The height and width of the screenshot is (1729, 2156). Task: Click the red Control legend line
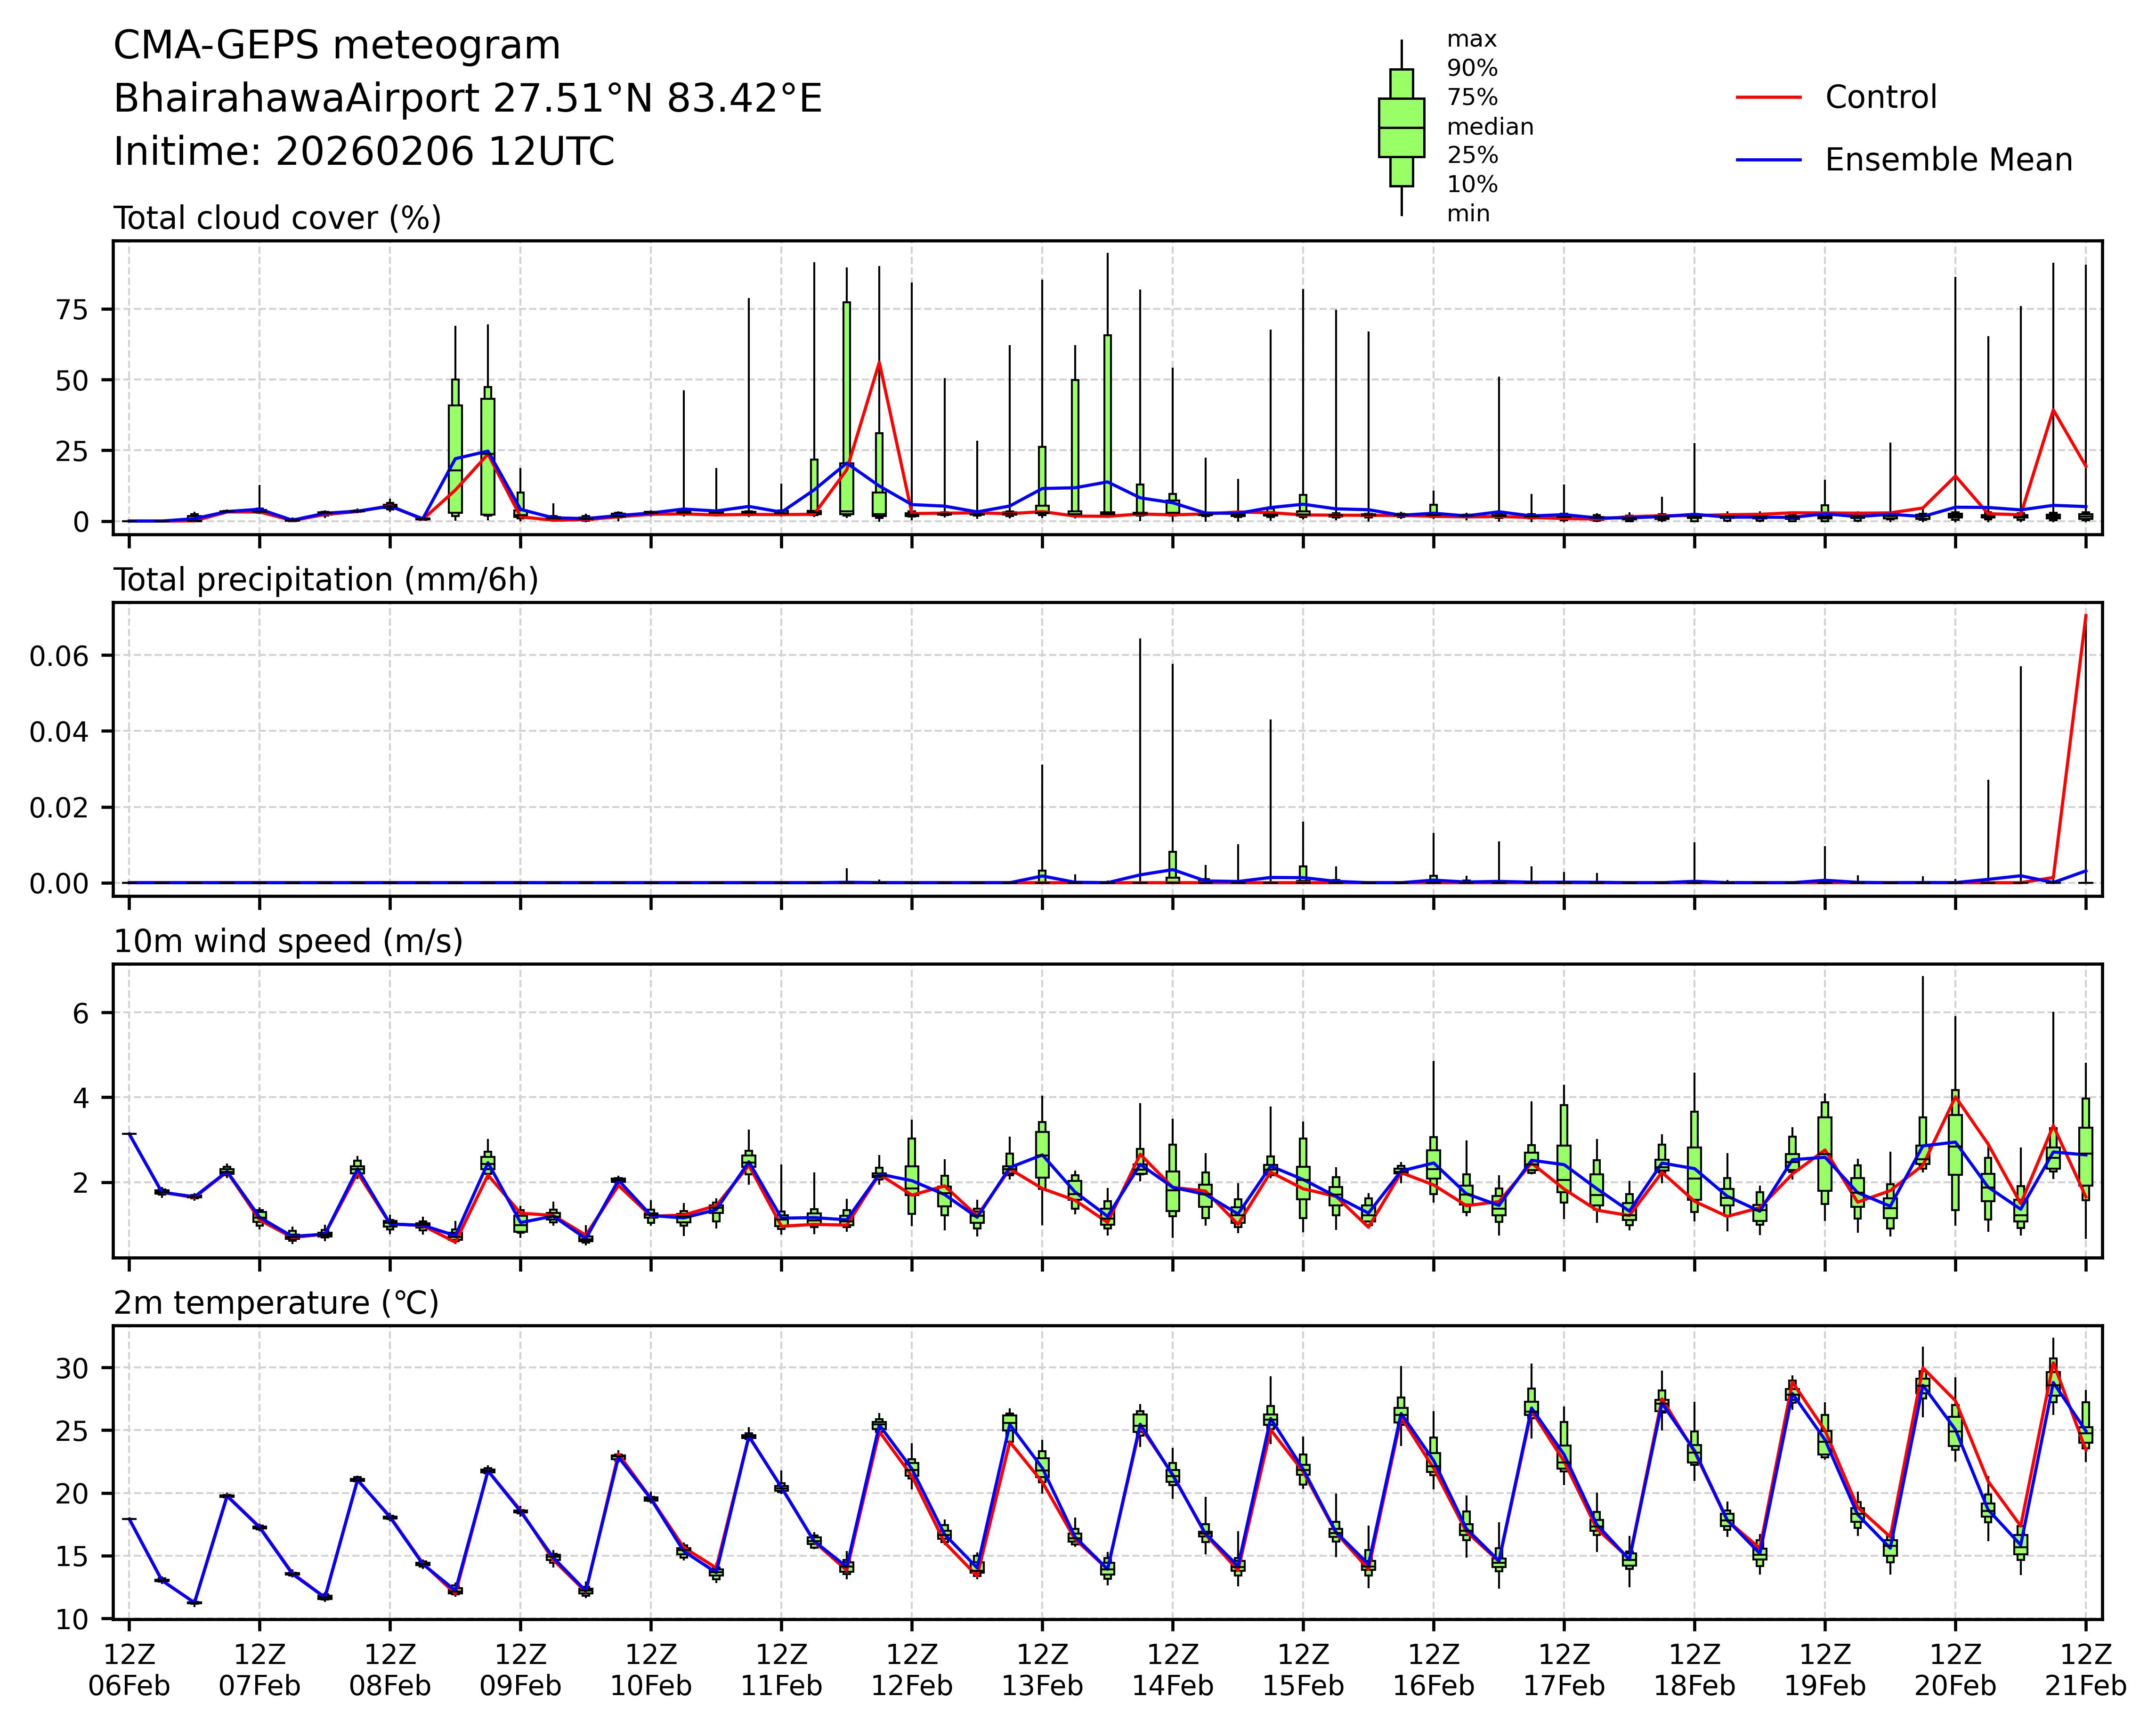pos(1768,98)
